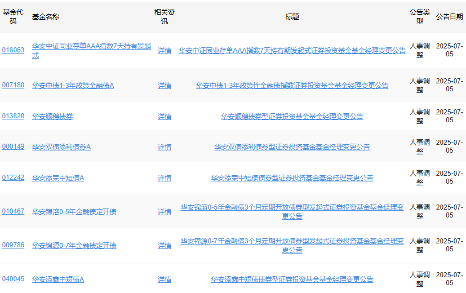Click date 2025-07-05 in row 010467
The height and width of the screenshot is (293, 466).
pos(449,211)
